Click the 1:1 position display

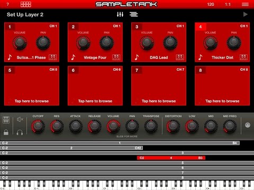[228, 4]
